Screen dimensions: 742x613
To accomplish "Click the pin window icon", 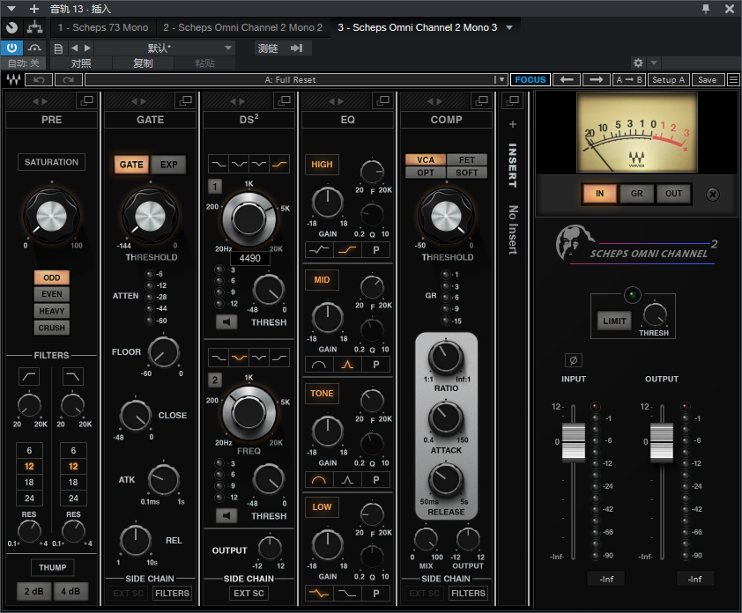I will [x=706, y=9].
